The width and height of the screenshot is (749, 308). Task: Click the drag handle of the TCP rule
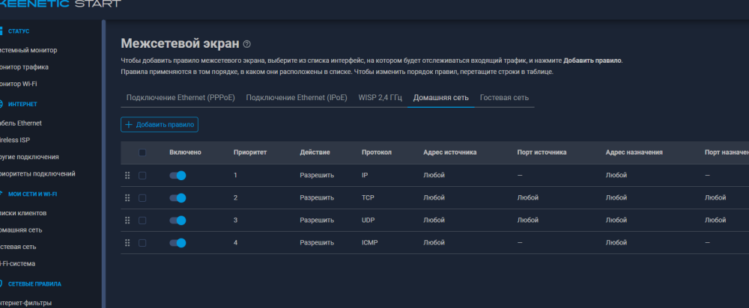(127, 198)
